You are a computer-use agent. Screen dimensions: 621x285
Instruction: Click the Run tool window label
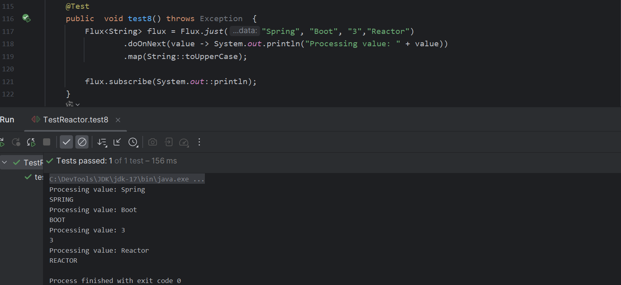(x=7, y=120)
